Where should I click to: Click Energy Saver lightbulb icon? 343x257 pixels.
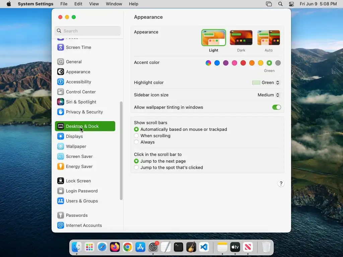(x=61, y=167)
